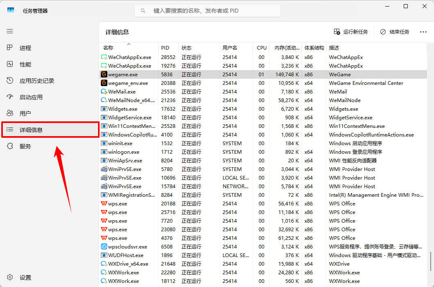The width and height of the screenshot is (434, 287).
Task: Open the Processes (进程) tab
Action: pos(50,48)
